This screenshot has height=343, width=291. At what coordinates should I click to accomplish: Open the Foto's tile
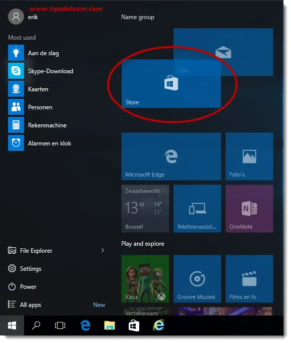tap(249, 156)
